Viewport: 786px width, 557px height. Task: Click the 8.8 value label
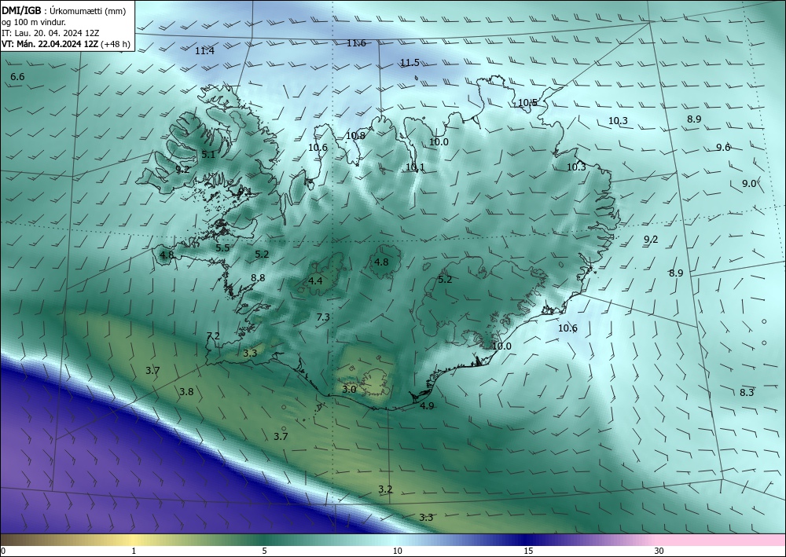pos(258,277)
